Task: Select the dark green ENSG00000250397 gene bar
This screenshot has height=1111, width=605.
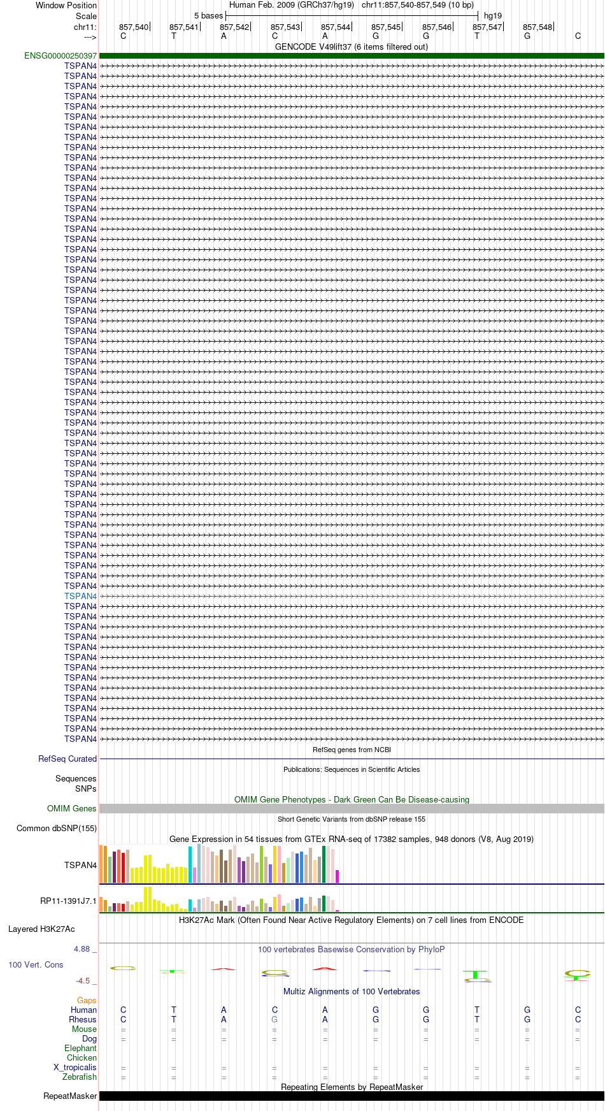Action: coord(352,56)
